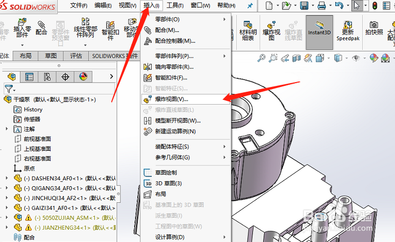Click the Print icon
395x242 pixels.
[x=322, y=5]
